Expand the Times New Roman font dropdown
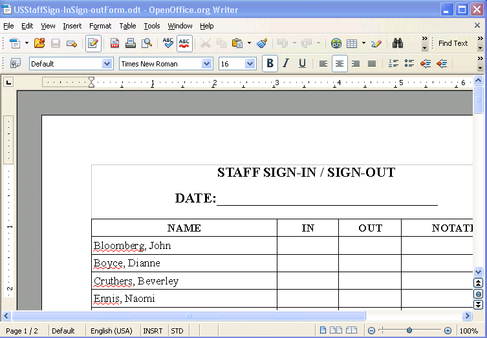487x338 pixels. coord(206,63)
